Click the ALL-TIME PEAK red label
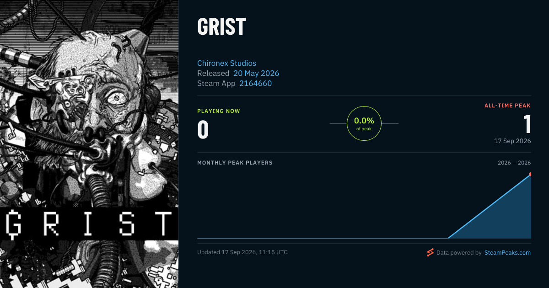This screenshot has height=288, width=549. click(508, 106)
